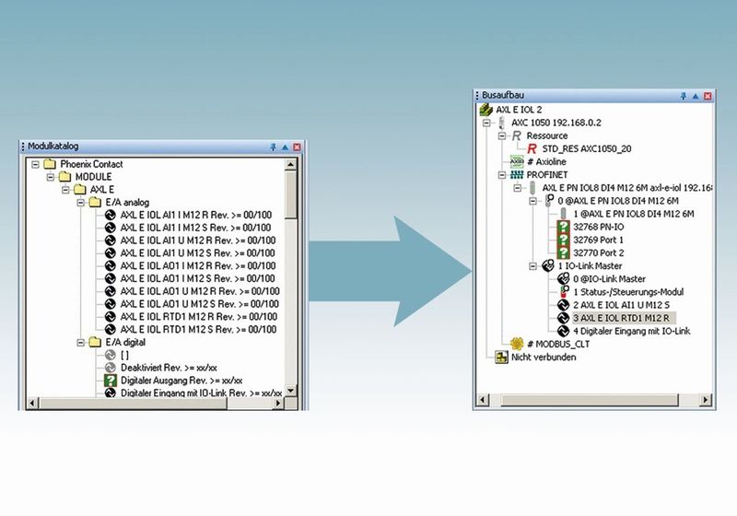The height and width of the screenshot is (516, 737).
Task: Pin the Busaufbau panel with the pin icon
Action: pos(684,96)
